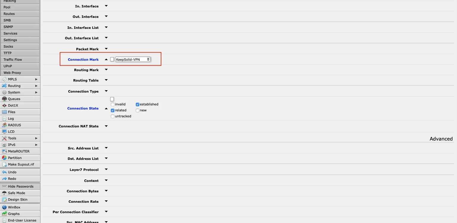
Task: Click the Safe Mode button
Action: tap(16, 193)
